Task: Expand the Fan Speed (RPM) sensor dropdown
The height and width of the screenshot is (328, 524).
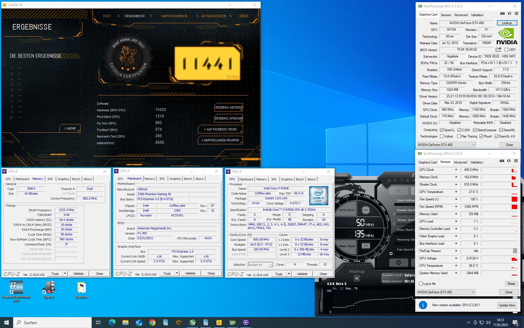Action: coord(456,207)
